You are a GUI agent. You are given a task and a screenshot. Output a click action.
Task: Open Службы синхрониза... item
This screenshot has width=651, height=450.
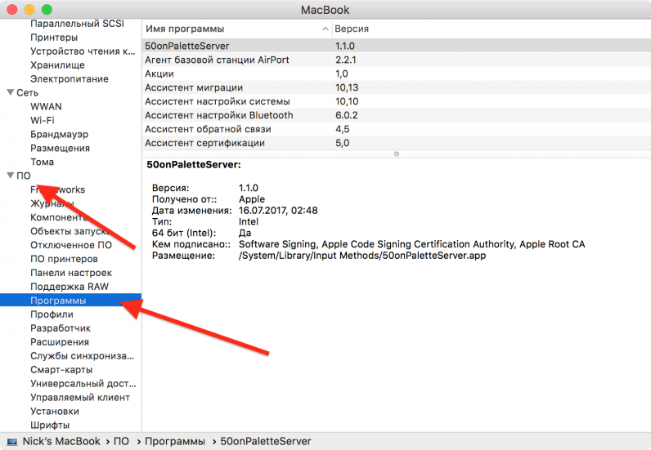tap(83, 356)
